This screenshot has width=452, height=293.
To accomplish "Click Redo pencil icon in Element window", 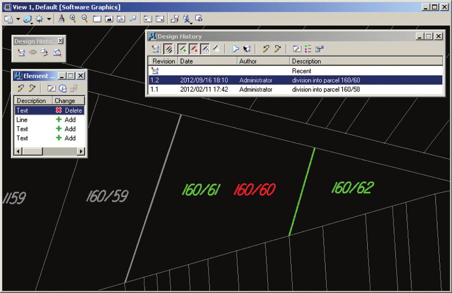I will (32, 88).
